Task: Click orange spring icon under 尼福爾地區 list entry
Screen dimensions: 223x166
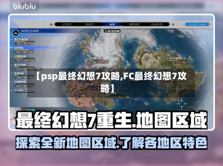Action: (22, 86)
